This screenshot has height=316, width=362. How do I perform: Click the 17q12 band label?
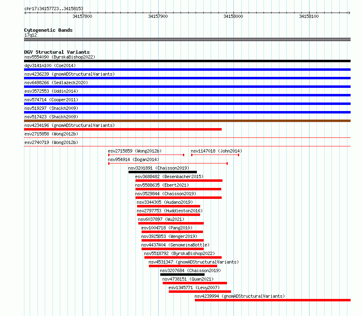31,35
